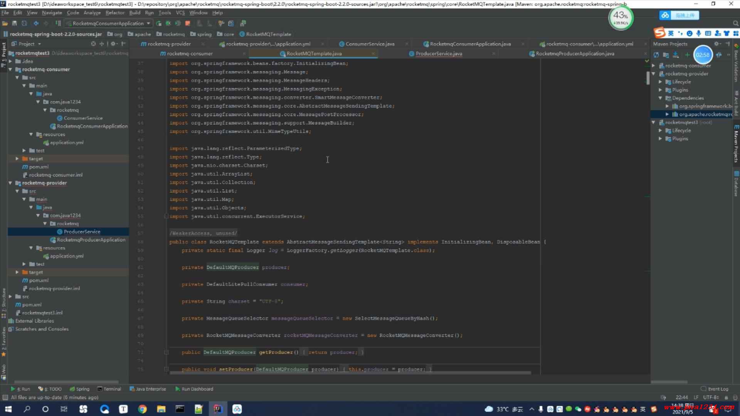
Task: Click the editor horizontal scrollbar
Action: click(x=350, y=373)
